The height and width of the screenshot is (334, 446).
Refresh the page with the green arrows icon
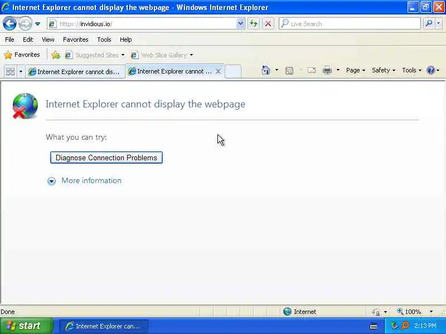(x=254, y=23)
